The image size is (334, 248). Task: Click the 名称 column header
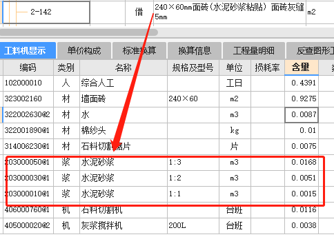pyautogui.click(x=124, y=68)
